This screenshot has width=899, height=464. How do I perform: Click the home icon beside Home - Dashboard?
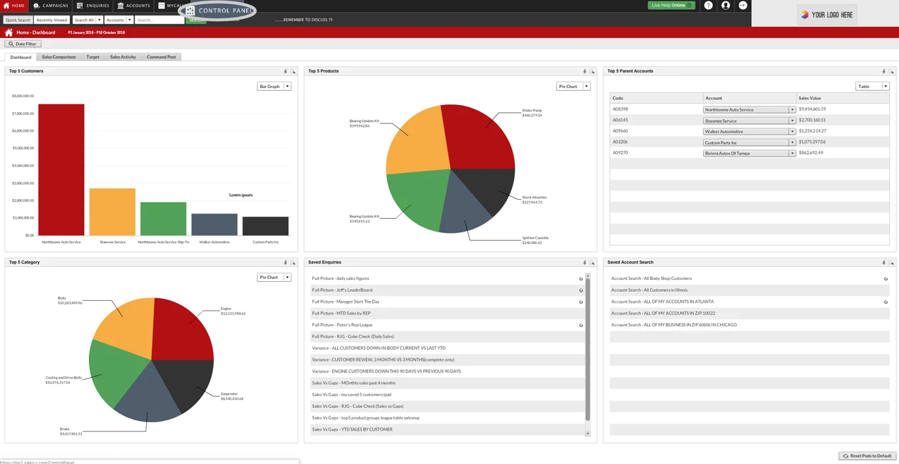[8, 33]
